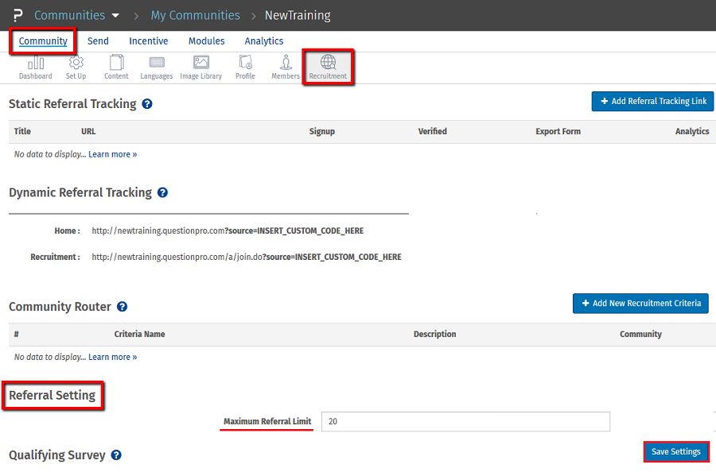This screenshot has height=472, width=716.
Task: Go to My Communities breadcrumb link
Action: pos(195,15)
